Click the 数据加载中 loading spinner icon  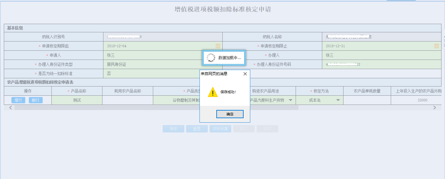pos(211,58)
